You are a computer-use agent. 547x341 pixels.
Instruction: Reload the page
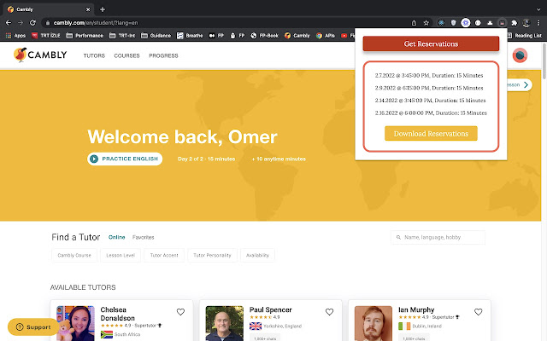click(32, 23)
